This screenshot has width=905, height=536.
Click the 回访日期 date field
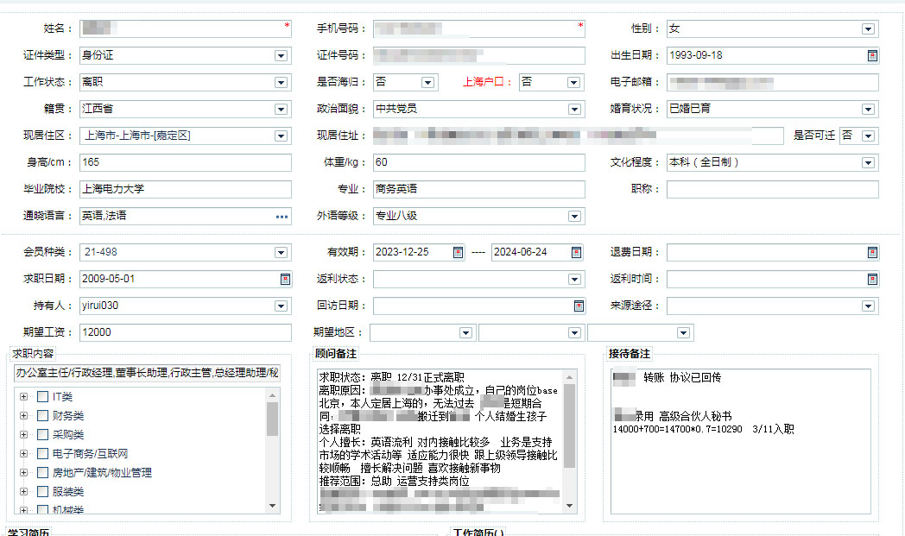(479, 306)
